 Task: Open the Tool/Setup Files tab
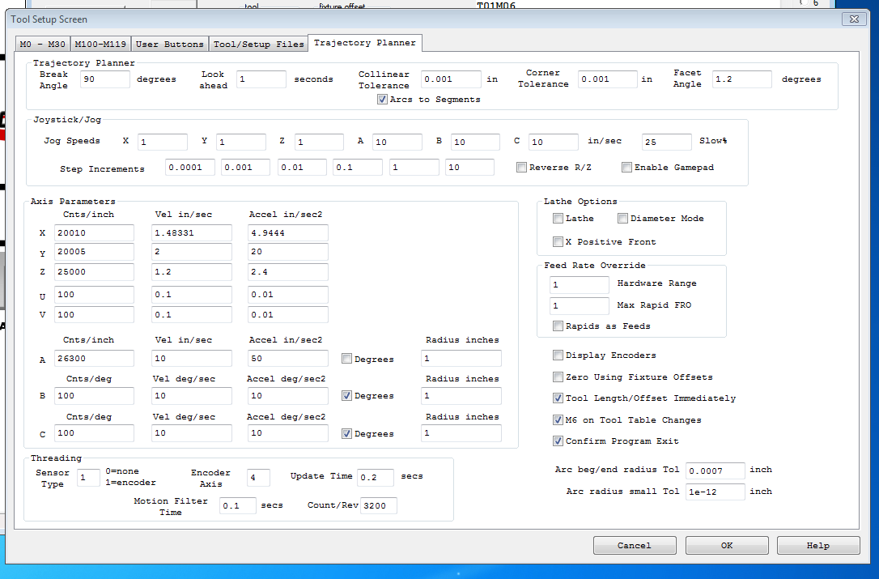click(258, 44)
